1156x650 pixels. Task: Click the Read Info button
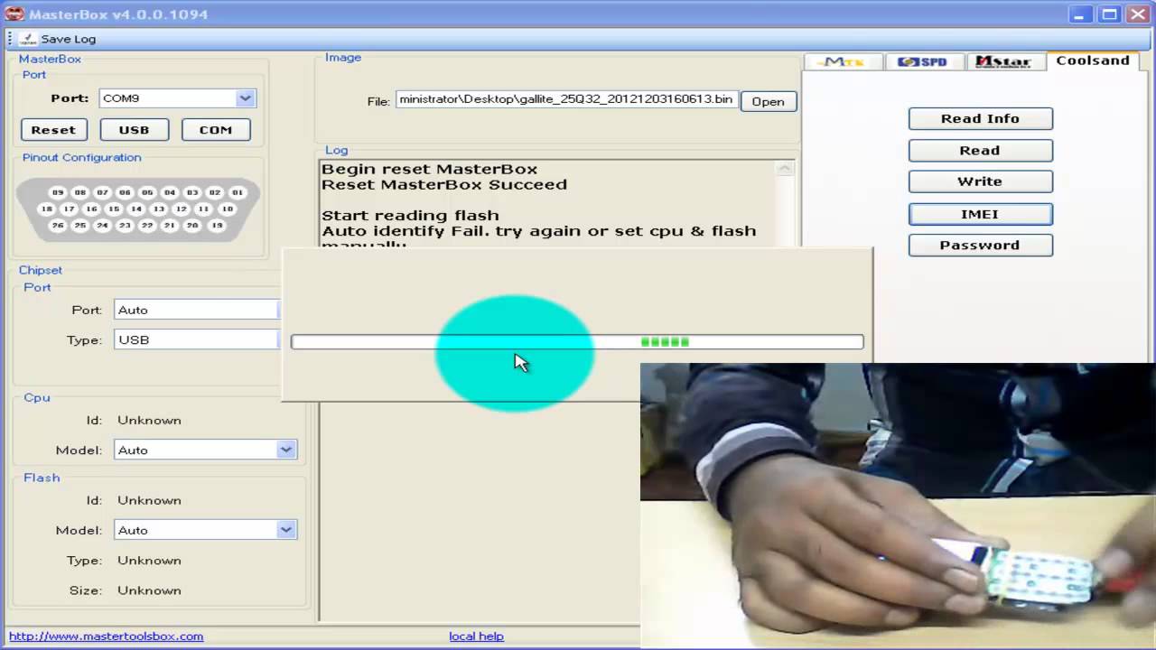tap(980, 118)
